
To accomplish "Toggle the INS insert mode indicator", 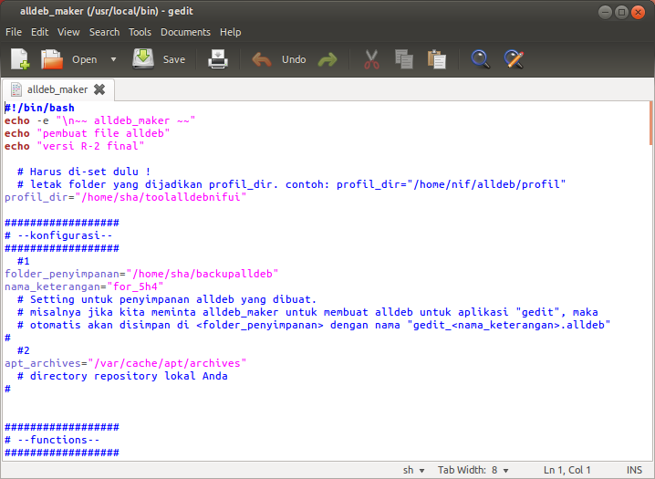I will pyautogui.click(x=634, y=470).
